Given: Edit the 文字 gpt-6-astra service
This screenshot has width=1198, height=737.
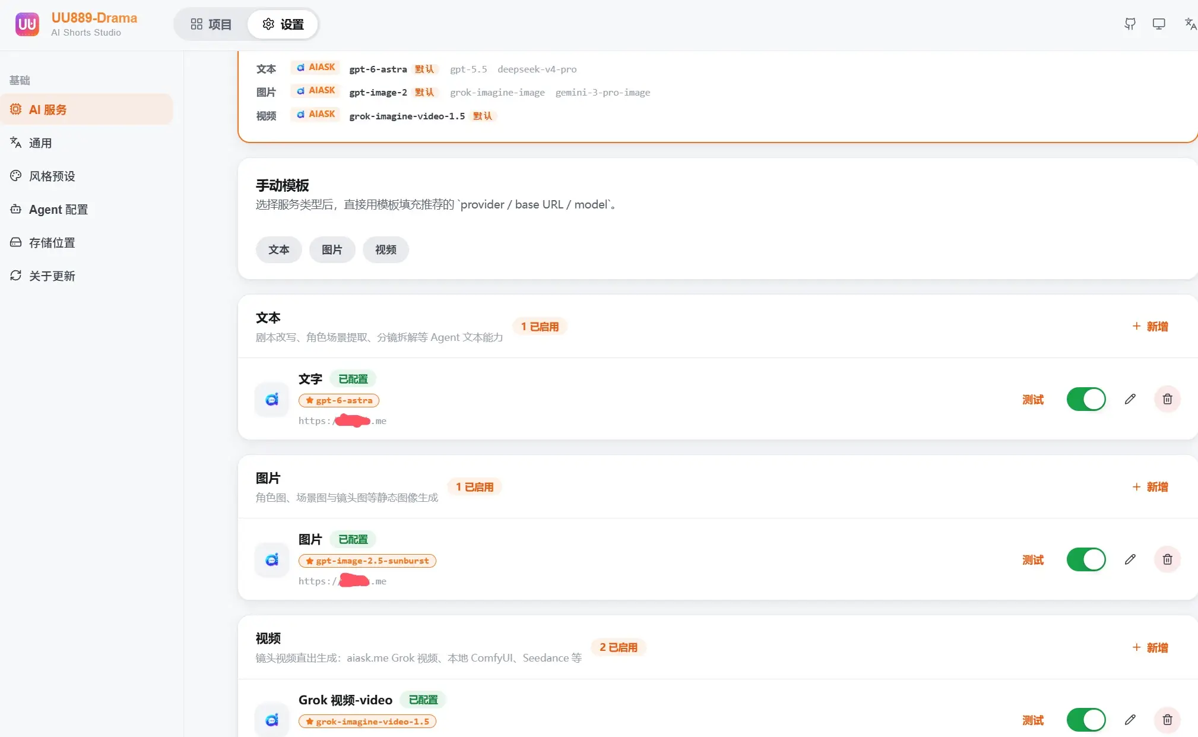Looking at the screenshot, I should (1130, 399).
